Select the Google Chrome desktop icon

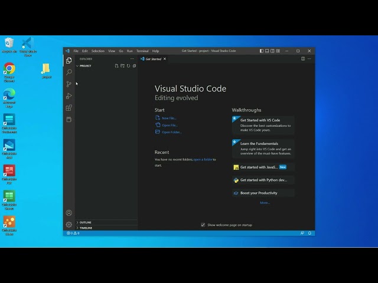(x=9, y=73)
